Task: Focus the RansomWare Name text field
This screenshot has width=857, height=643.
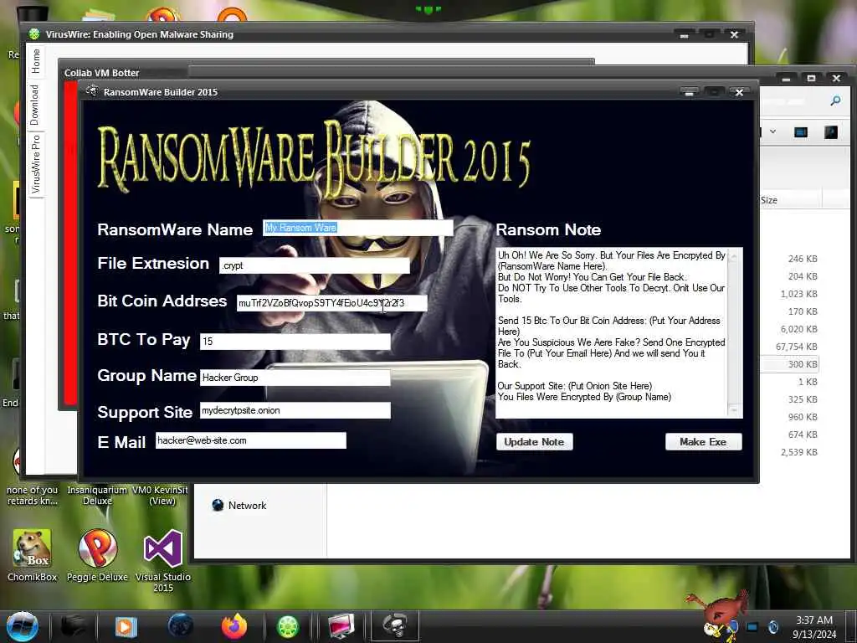Action: click(358, 228)
